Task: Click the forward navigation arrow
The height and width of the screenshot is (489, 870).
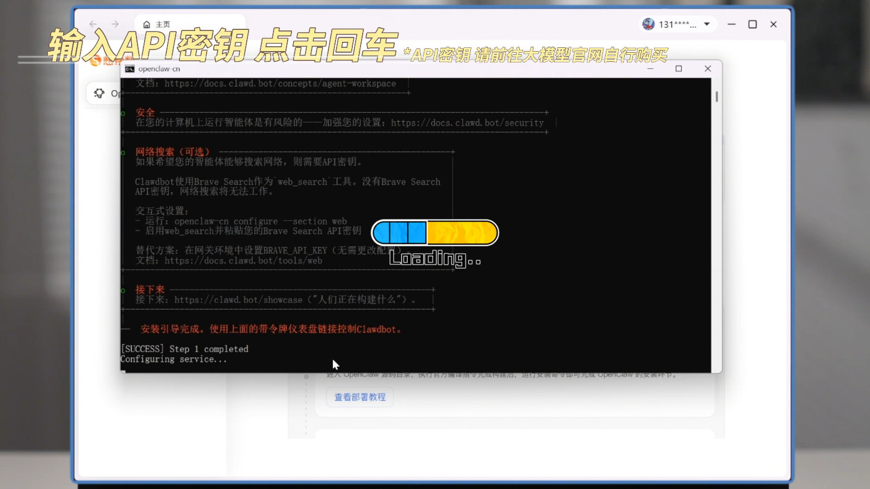Action: click(x=115, y=24)
